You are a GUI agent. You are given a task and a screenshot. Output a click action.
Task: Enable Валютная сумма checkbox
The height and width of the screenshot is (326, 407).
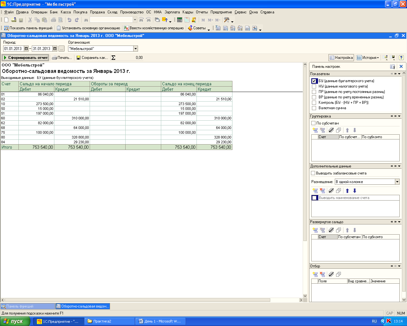[x=314, y=108]
